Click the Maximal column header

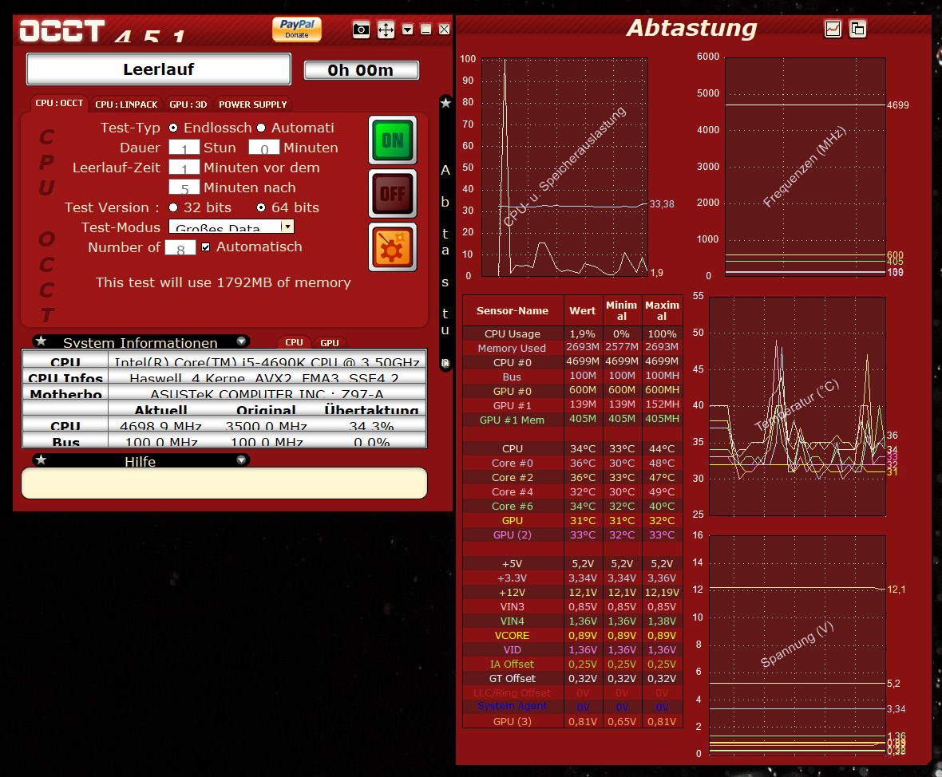[x=662, y=310]
